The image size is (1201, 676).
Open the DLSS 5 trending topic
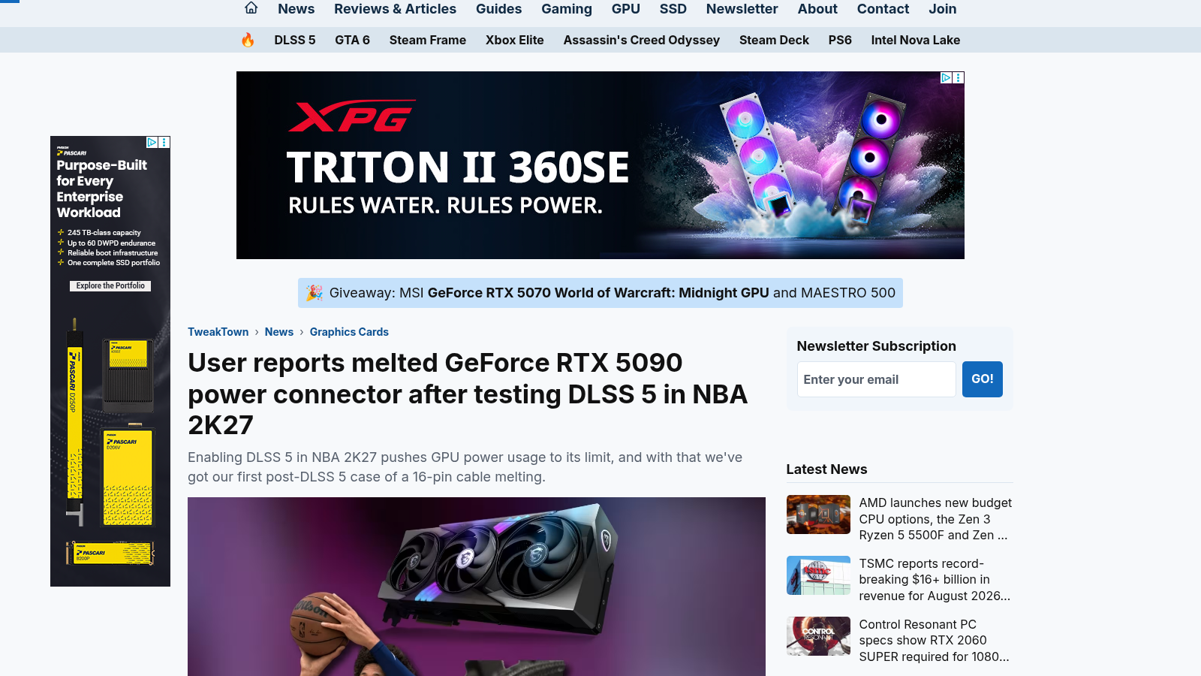click(295, 40)
